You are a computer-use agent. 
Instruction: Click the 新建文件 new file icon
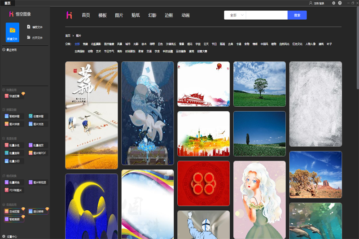click(x=13, y=32)
